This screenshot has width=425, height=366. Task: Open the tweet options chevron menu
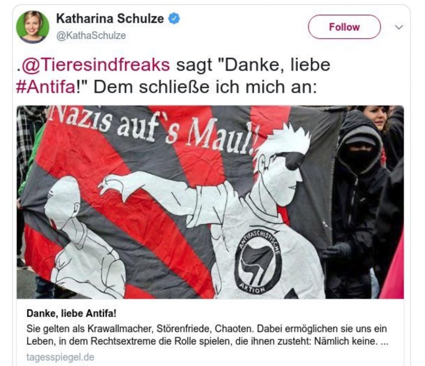399,27
